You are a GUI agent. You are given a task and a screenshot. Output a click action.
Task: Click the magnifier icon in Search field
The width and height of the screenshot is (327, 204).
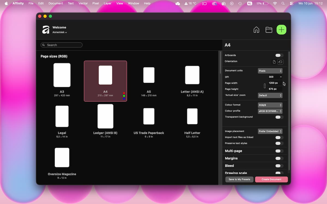coord(44,45)
